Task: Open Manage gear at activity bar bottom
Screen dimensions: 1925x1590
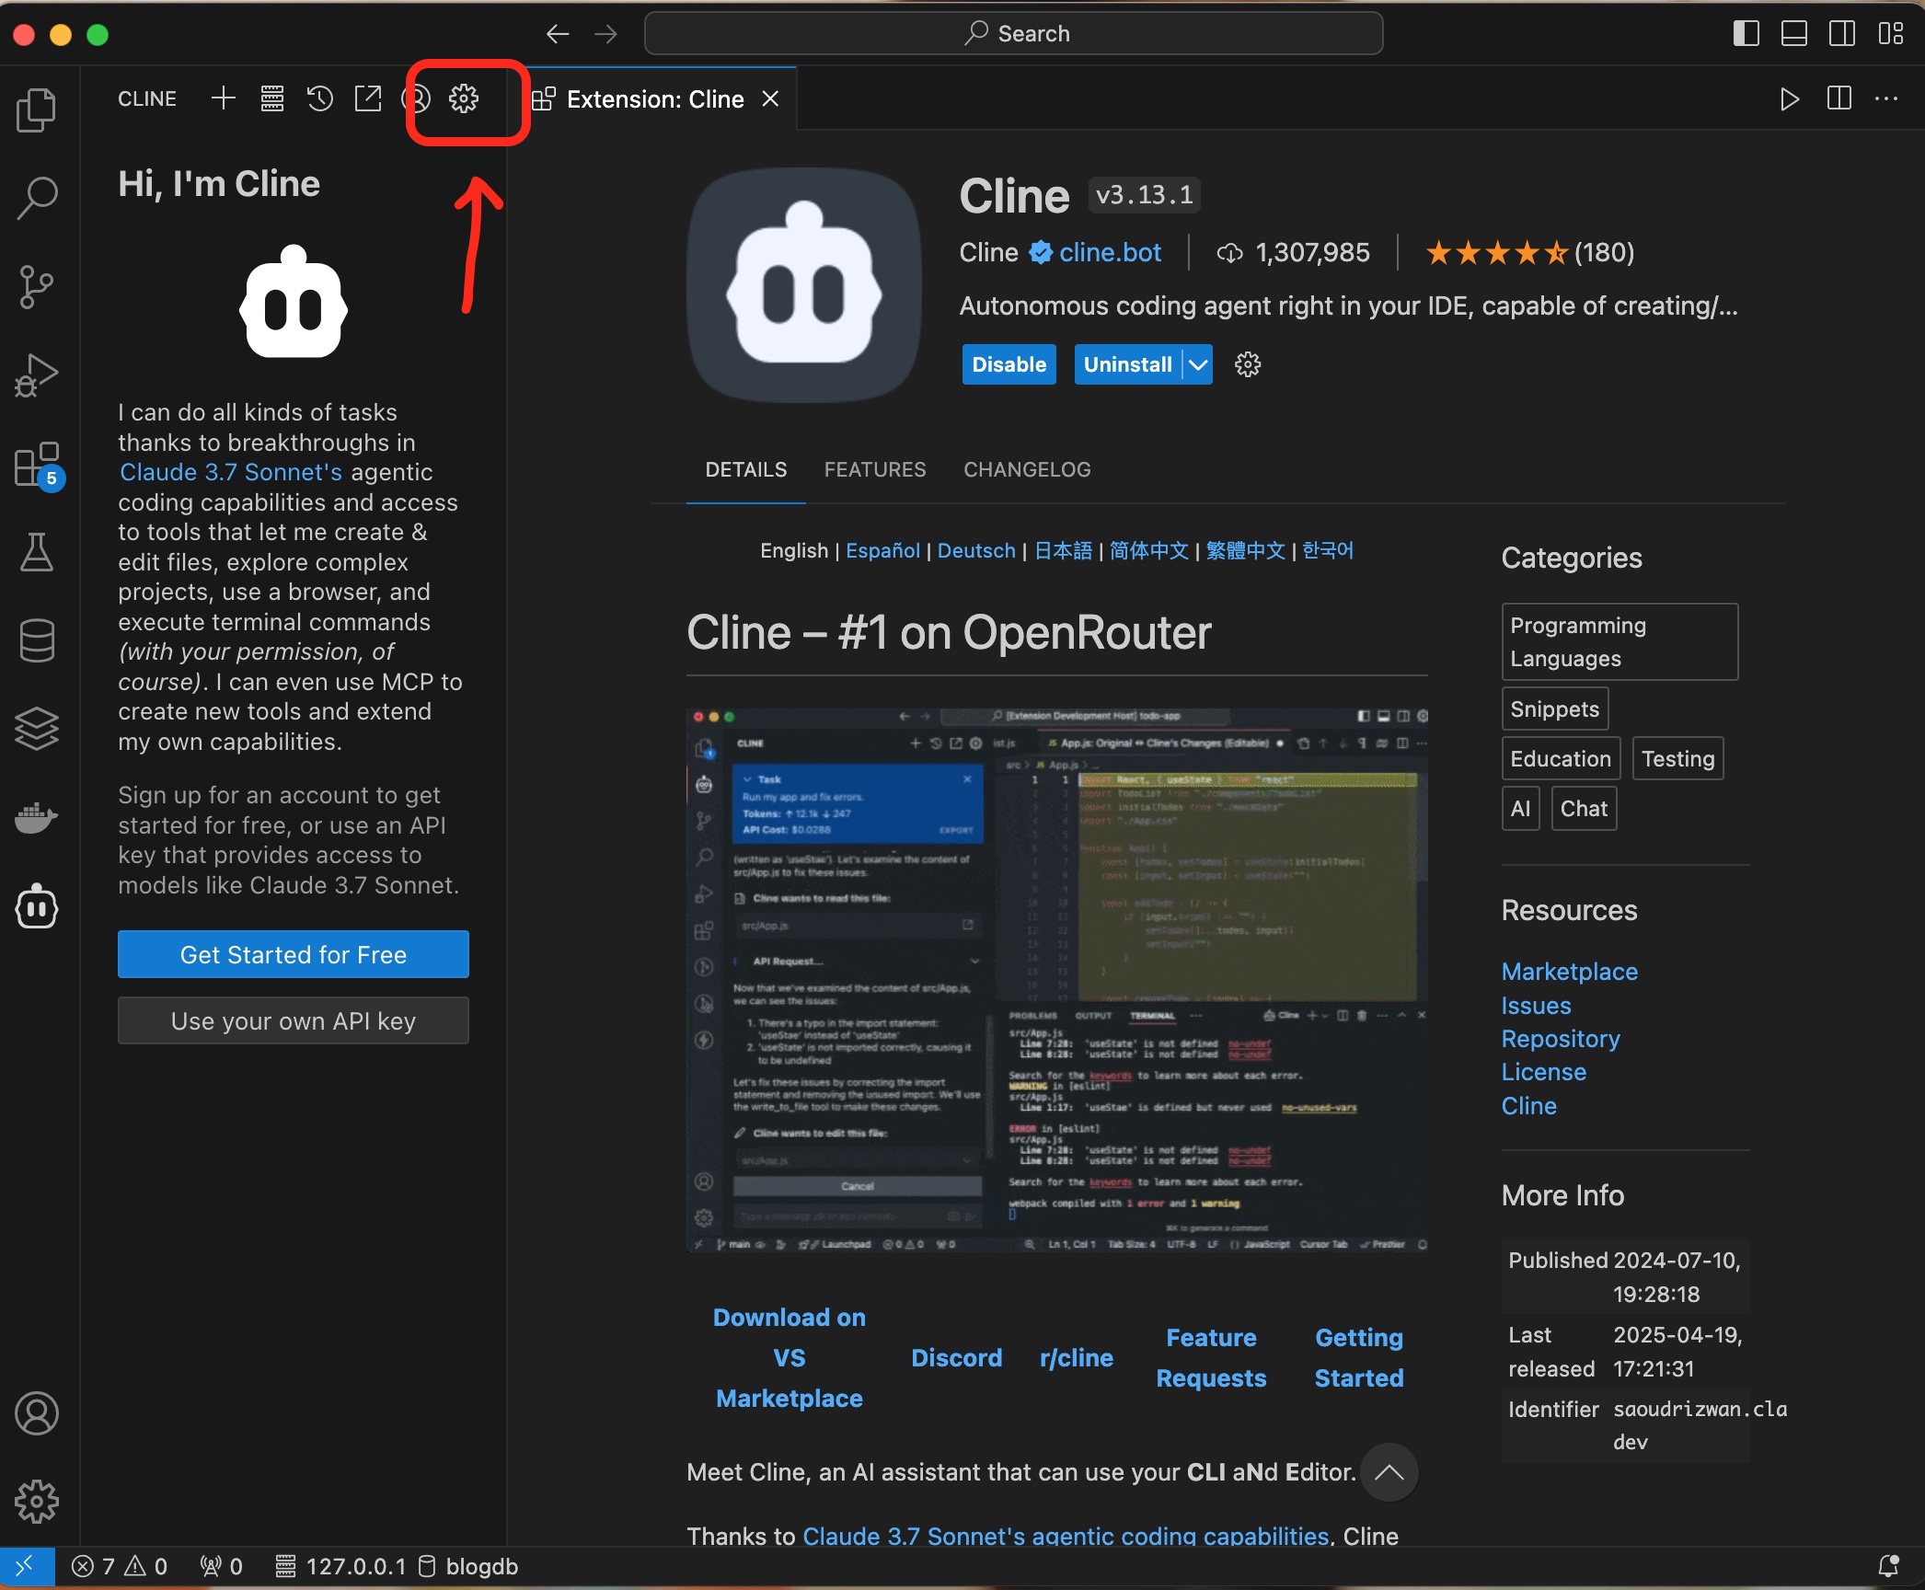Action: coord(37,1502)
